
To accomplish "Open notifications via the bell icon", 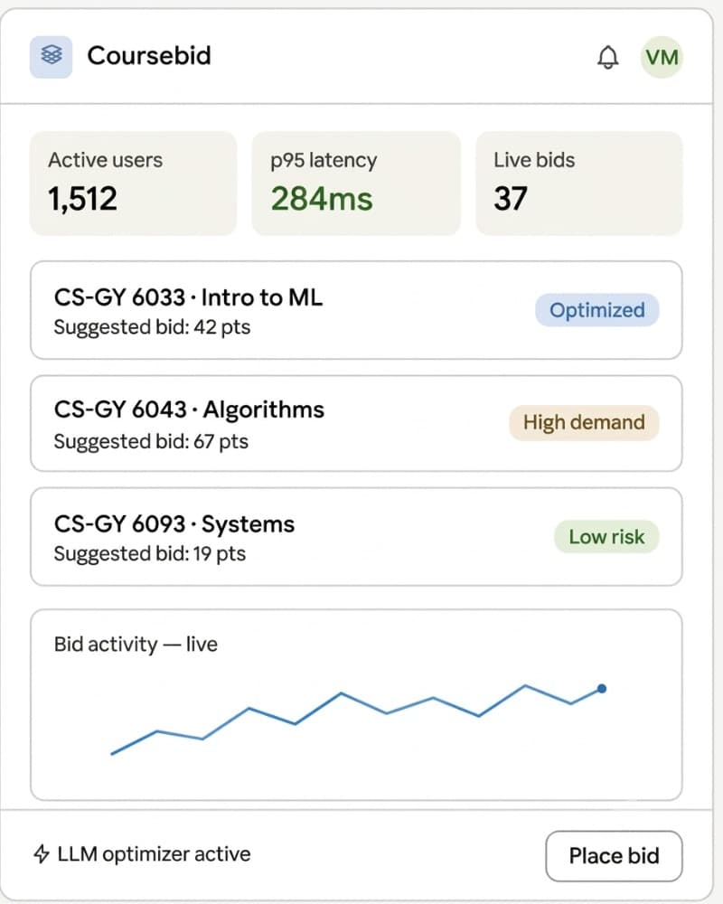I will coord(607,57).
